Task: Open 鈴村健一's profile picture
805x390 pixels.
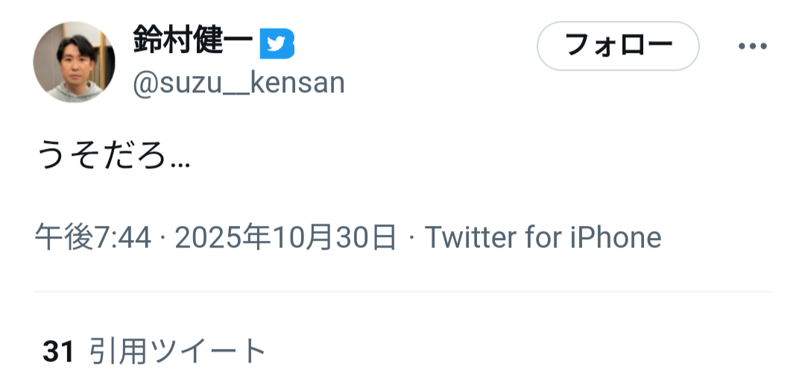Action: pyautogui.click(x=74, y=62)
